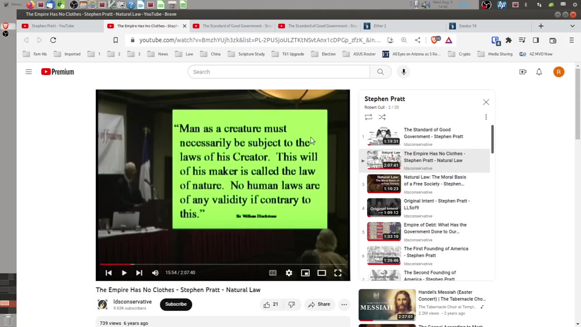Image resolution: width=581 pixels, height=327 pixels.
Task: Open more actions menu beside Share
Action: click(344, 304)
